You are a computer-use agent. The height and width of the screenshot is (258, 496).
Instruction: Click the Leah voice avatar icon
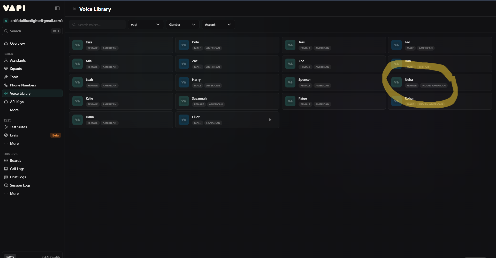(78, 82)
